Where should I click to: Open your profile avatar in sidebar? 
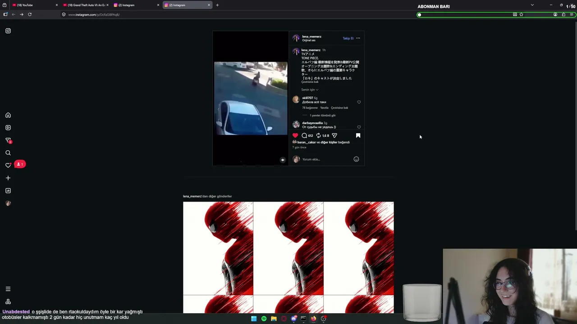(x=8, y=203)
